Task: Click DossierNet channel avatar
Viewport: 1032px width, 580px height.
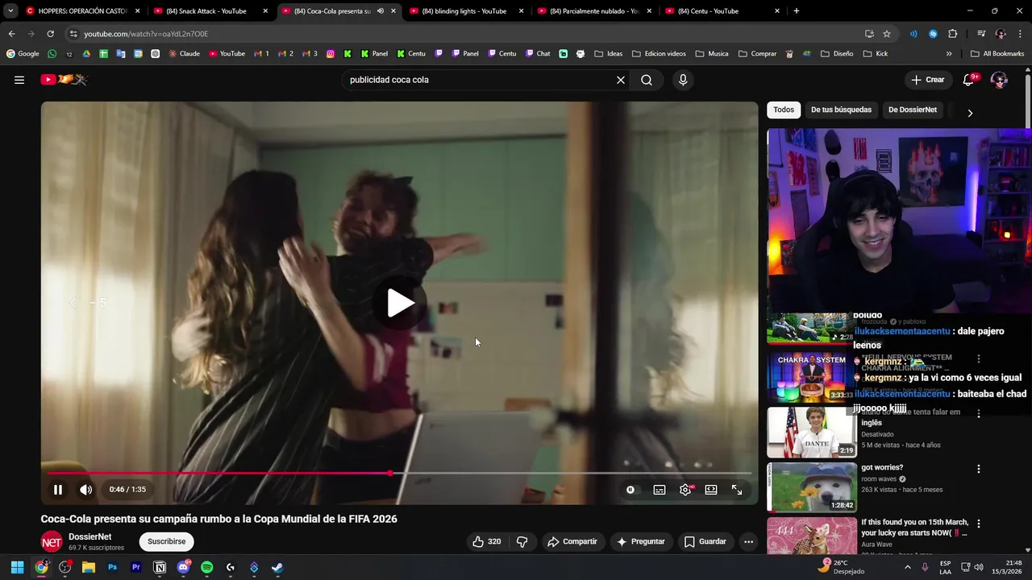Action: click(52, 542)
